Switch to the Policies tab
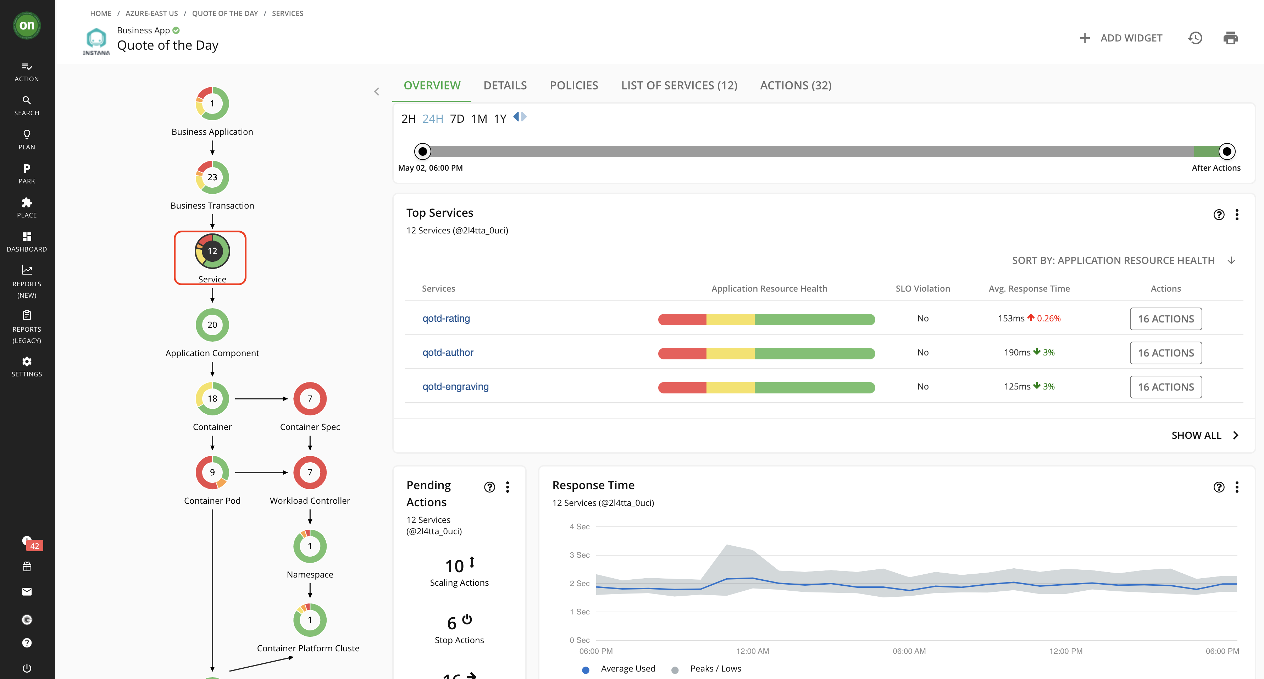 pyautogui.click(x=573, y=85)
